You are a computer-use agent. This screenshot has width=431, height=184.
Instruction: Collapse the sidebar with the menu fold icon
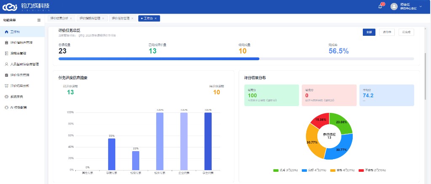pyautogui.click(x=39, y=20)
